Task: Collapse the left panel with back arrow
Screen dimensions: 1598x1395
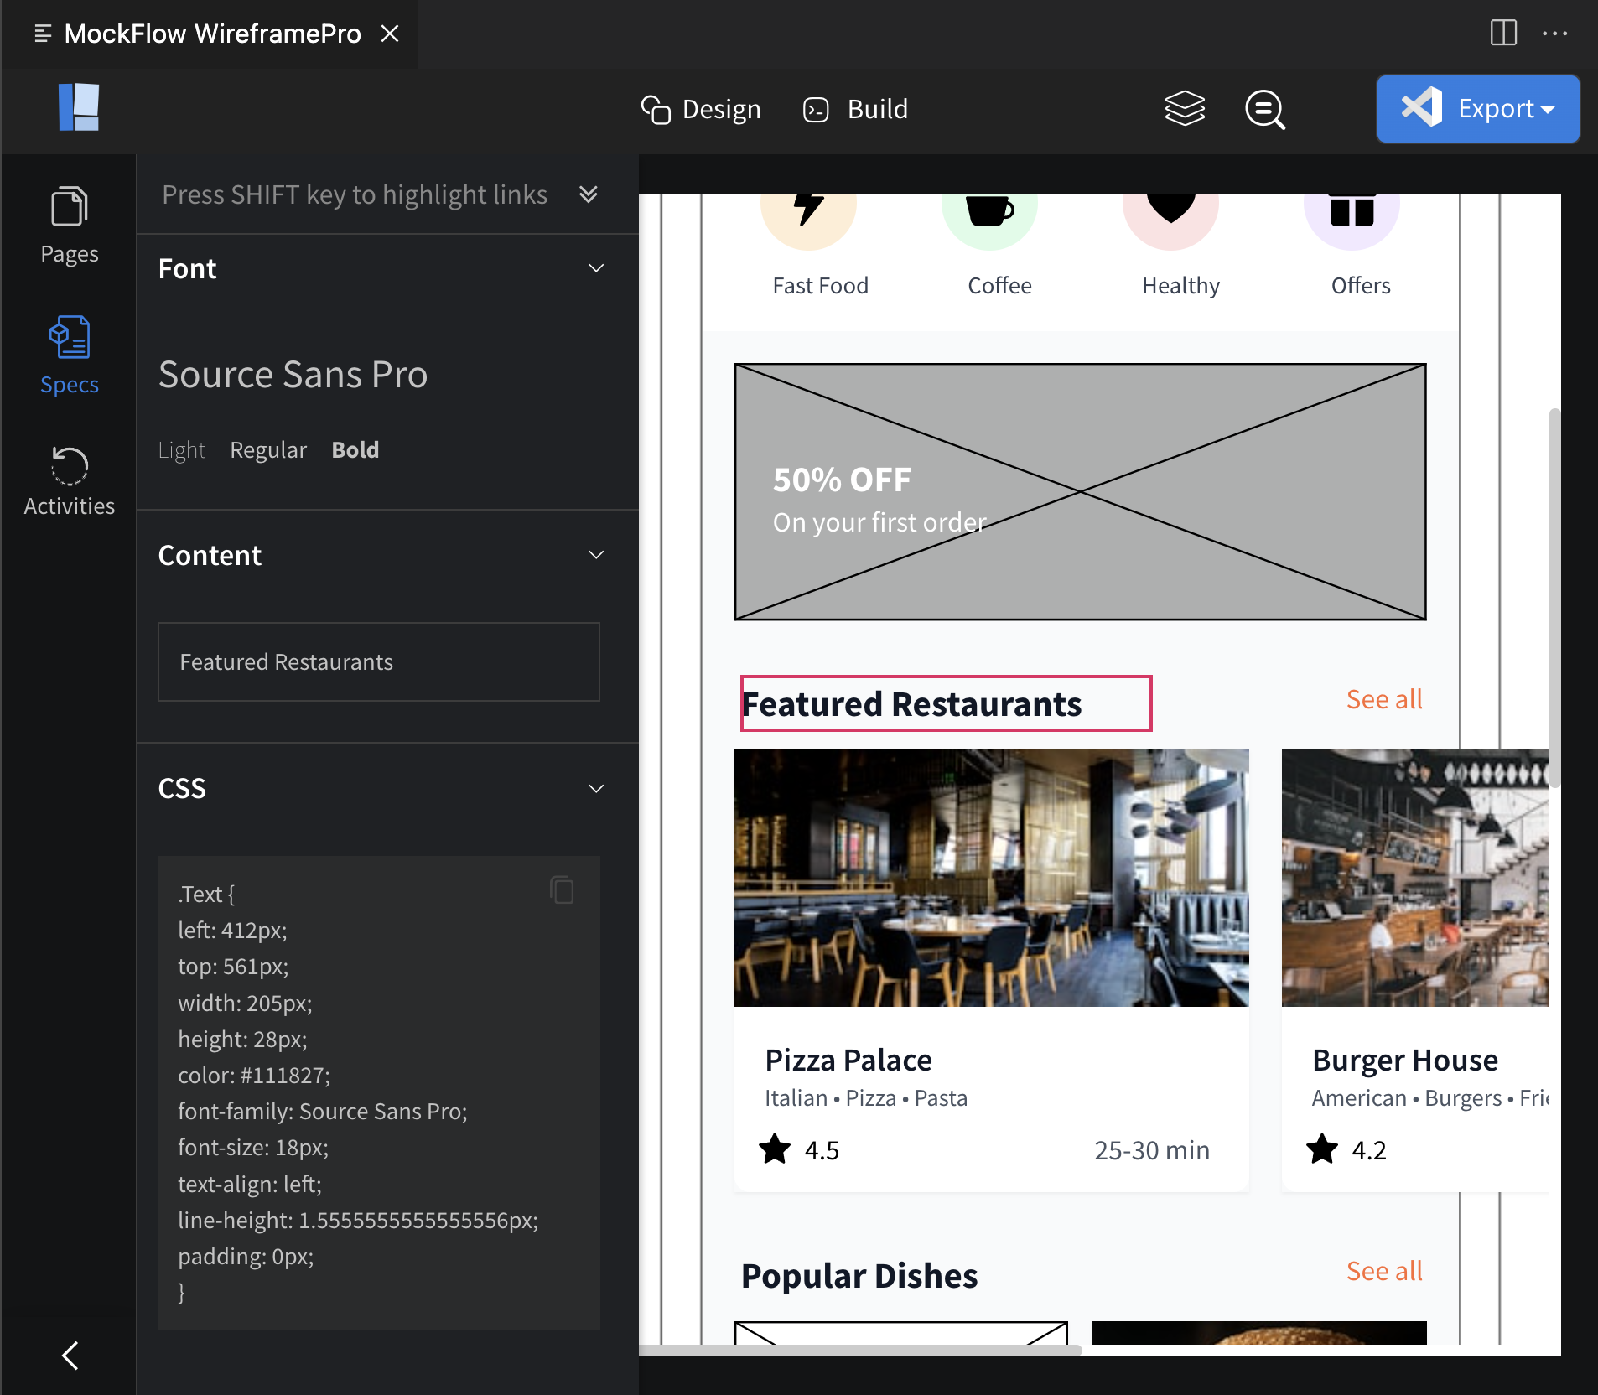Action: (x=70, y=1355)
